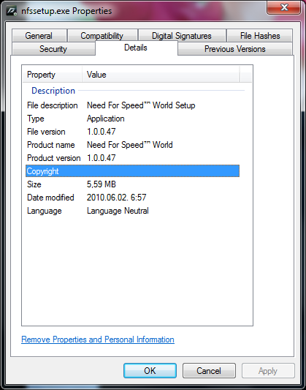Select the File description row
Screen dimensions: 306x390
coord(132,105)
